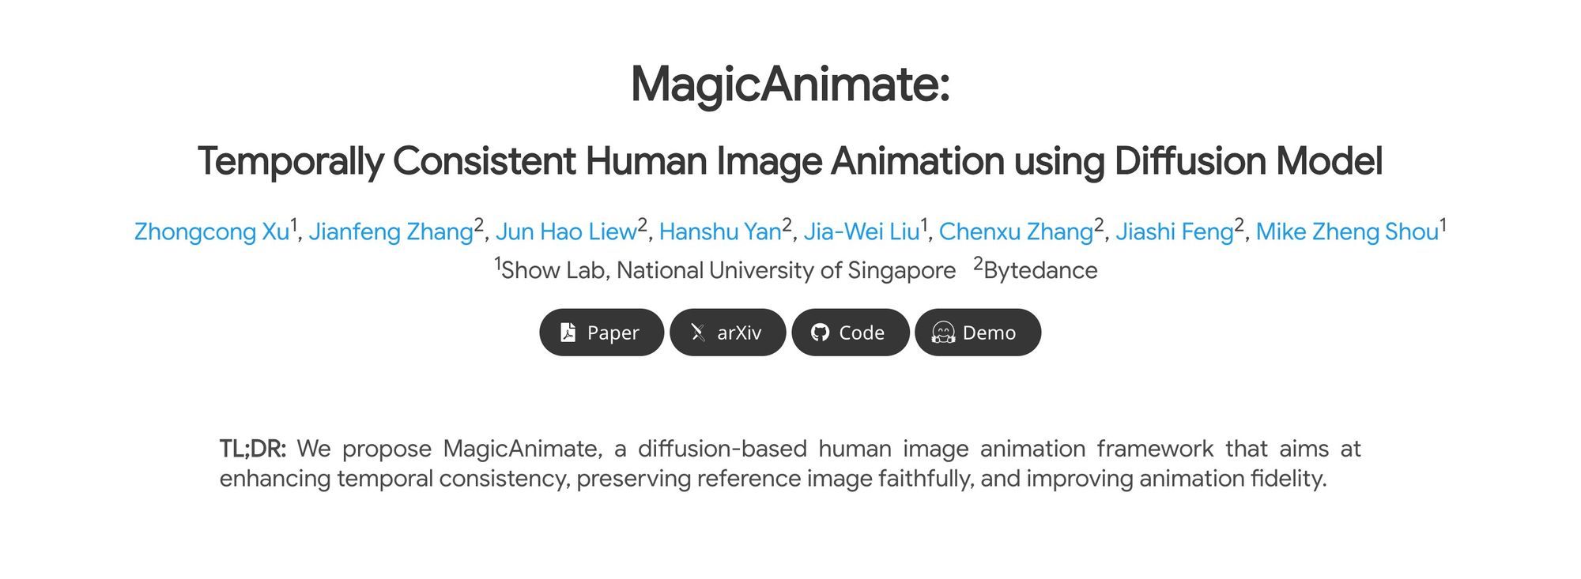Click the PDF icon on Paper button
1581x579 pixels.
point(568,333)
